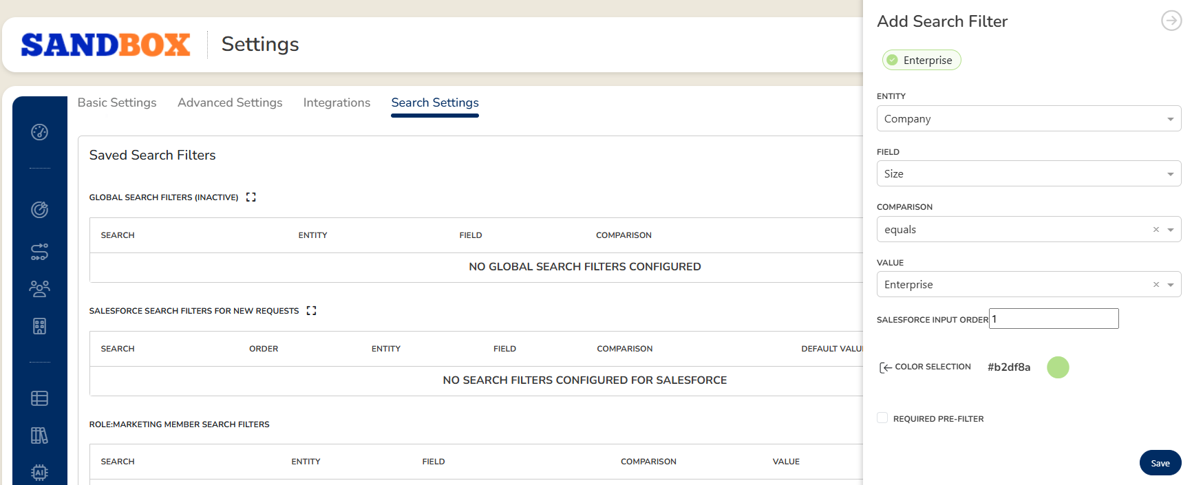
Task: Click the table grid icon in sidebar
Action: point(39,398)
